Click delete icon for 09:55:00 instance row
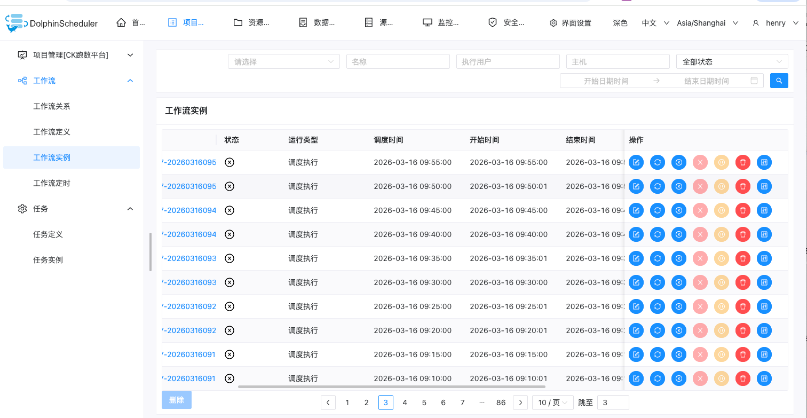Viewport: 807px width, 418px height. [743, 162]
